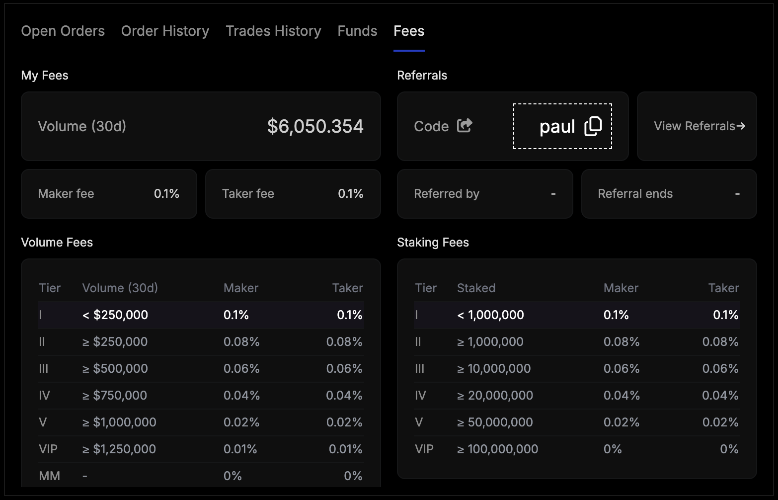Select the Maker fee card

click(x=109, y=194)
